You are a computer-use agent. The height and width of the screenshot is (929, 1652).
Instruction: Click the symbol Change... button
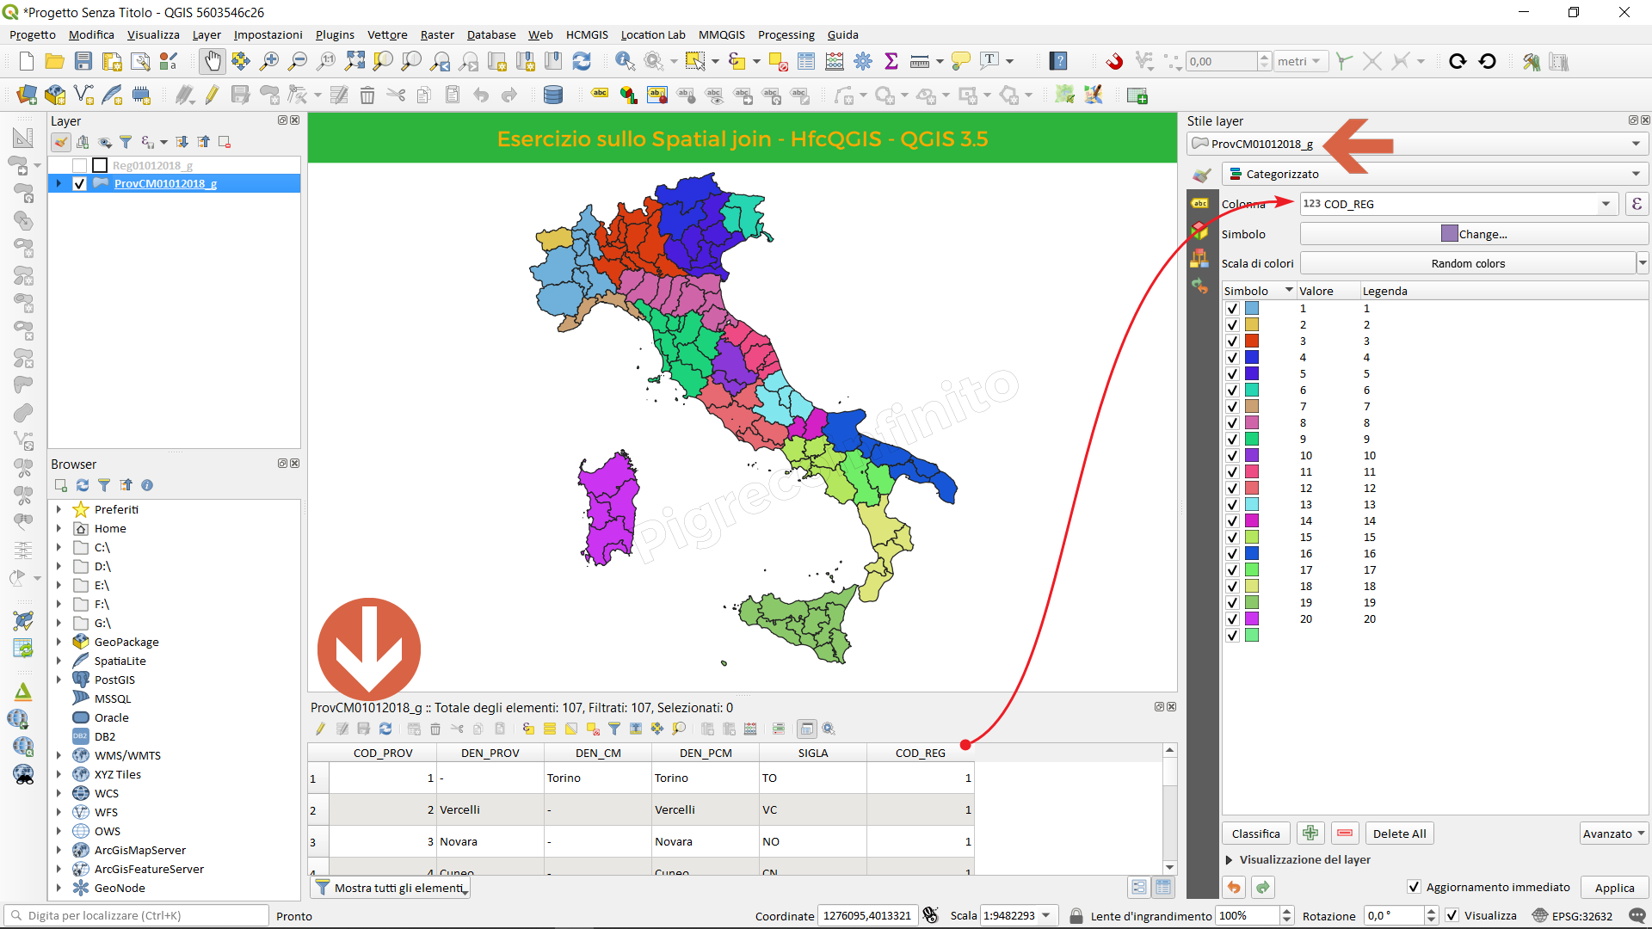(1473, 233)
